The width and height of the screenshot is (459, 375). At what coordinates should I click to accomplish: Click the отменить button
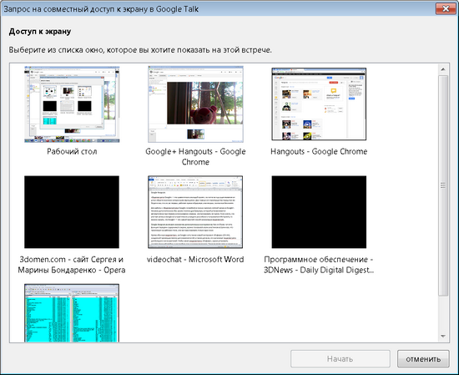click(423, 358)
